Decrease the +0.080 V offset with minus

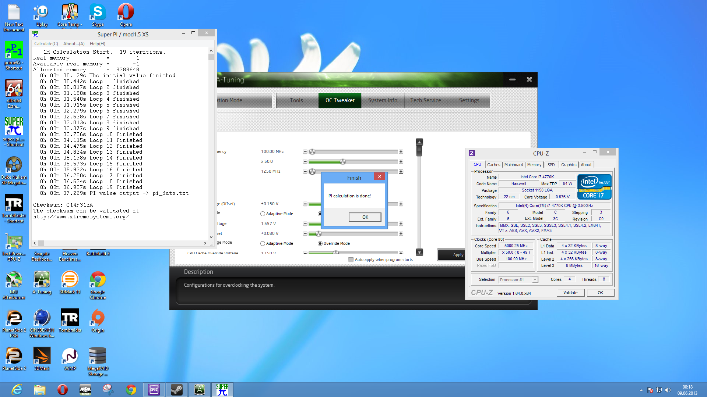(305, 234)
